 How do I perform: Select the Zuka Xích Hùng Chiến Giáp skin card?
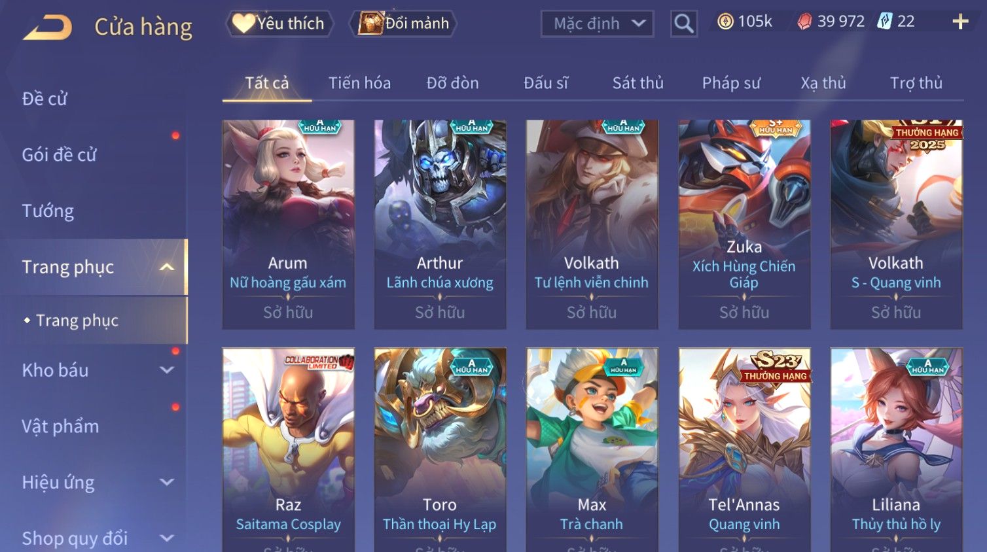point(744,224)
